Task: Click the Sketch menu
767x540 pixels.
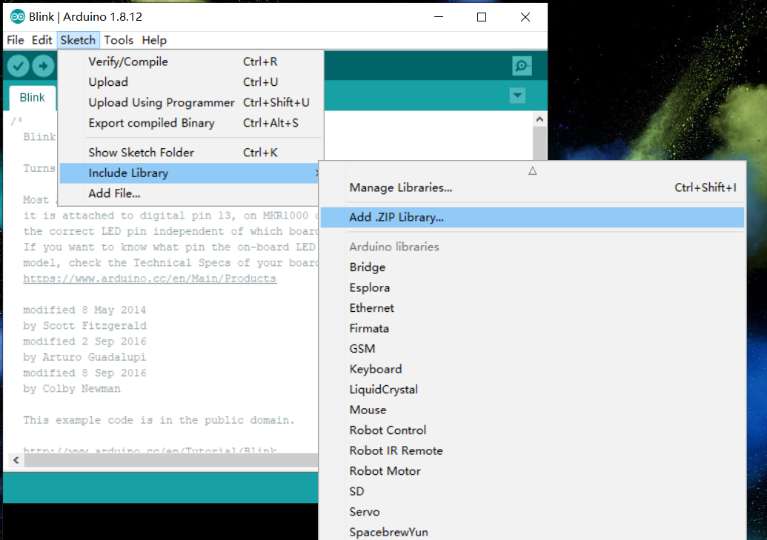Action: 79,40
